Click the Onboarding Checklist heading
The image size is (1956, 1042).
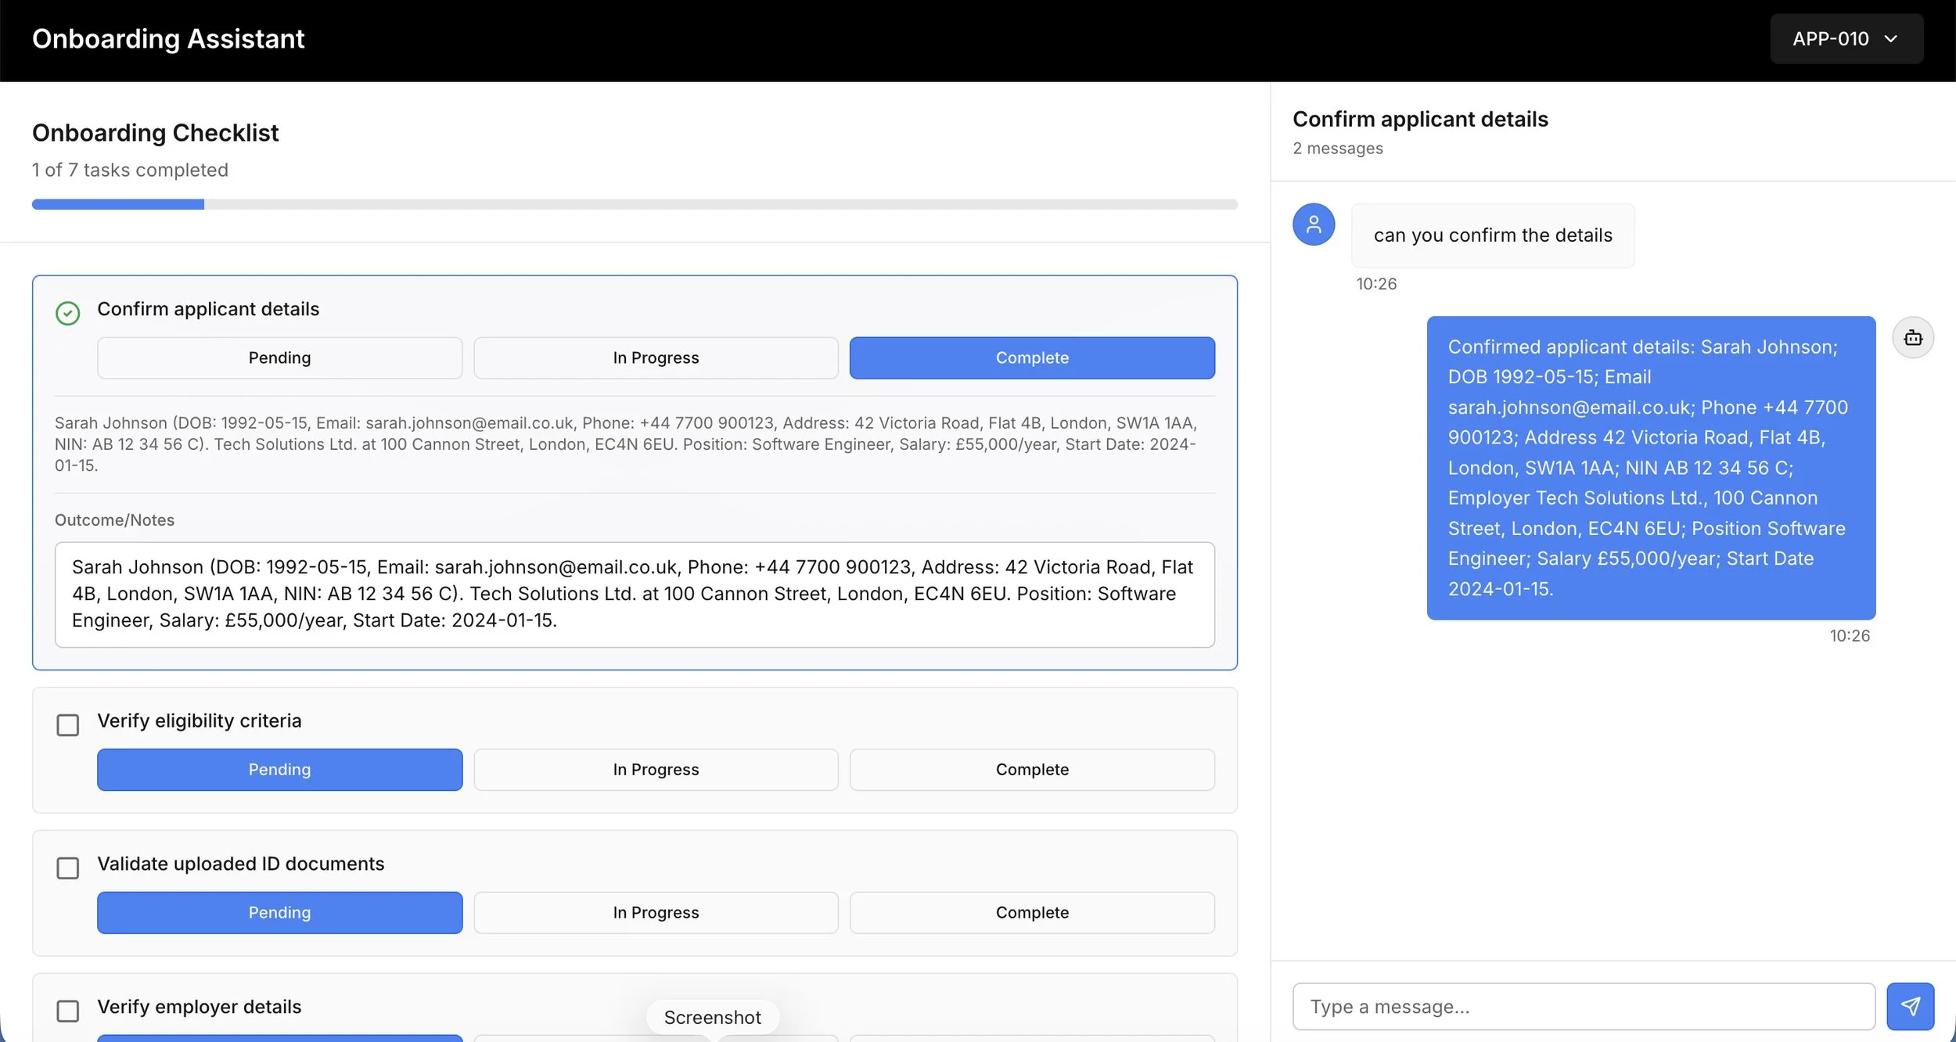(x=155, y=133)
